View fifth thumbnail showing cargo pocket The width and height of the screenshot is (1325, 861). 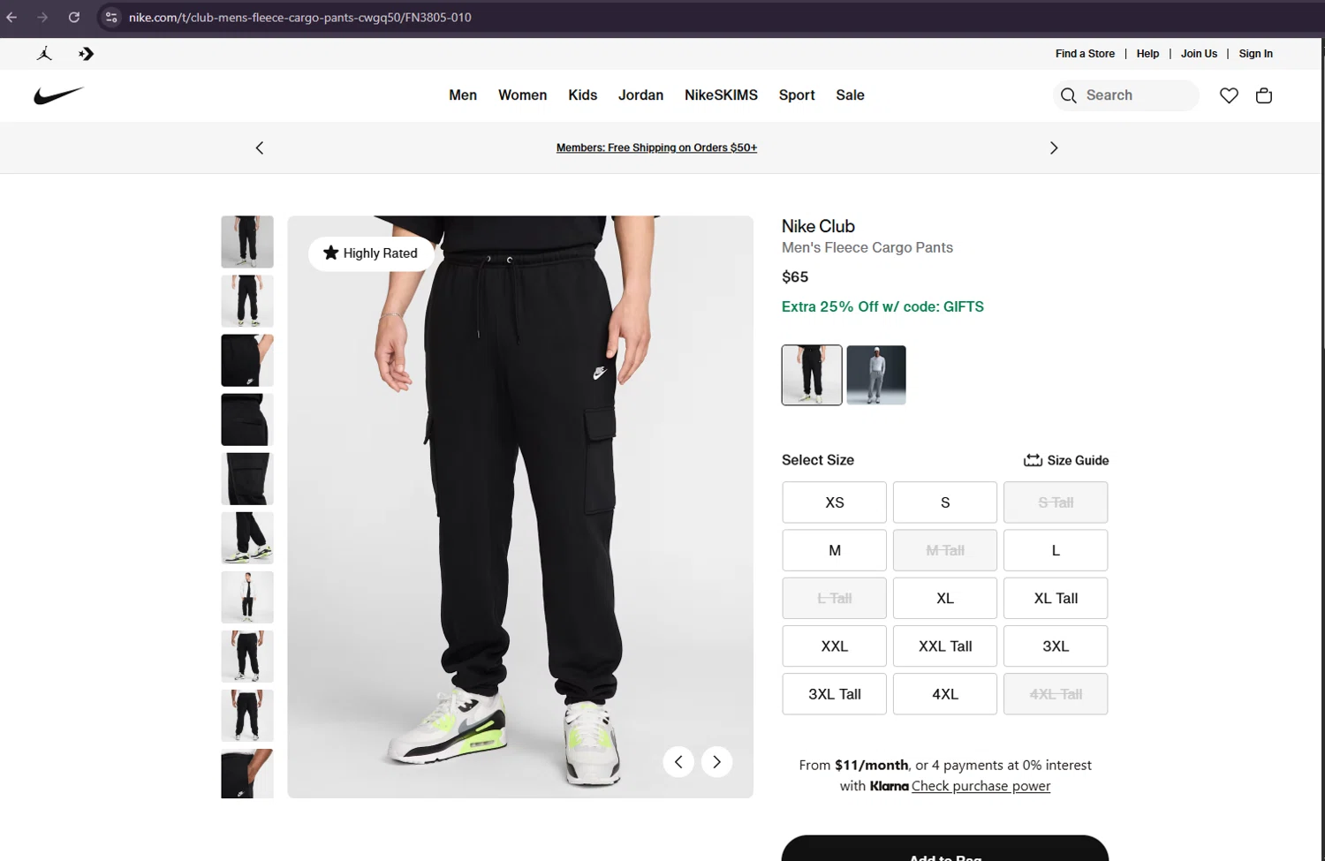click(247, 479)
